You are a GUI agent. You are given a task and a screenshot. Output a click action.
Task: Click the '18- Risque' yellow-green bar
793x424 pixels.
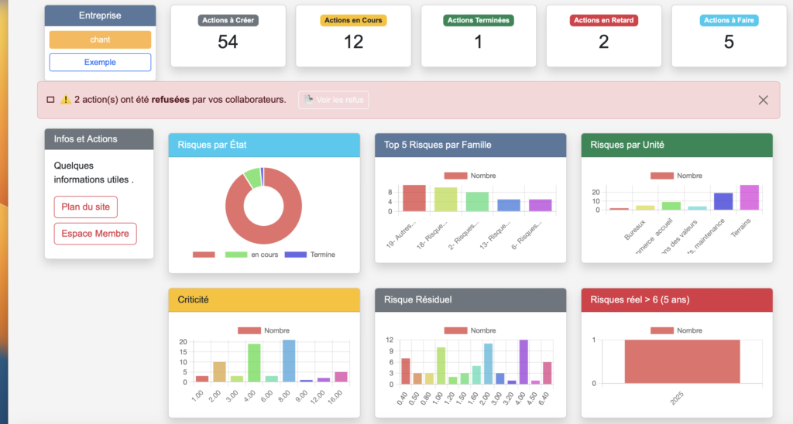(445, 200)
